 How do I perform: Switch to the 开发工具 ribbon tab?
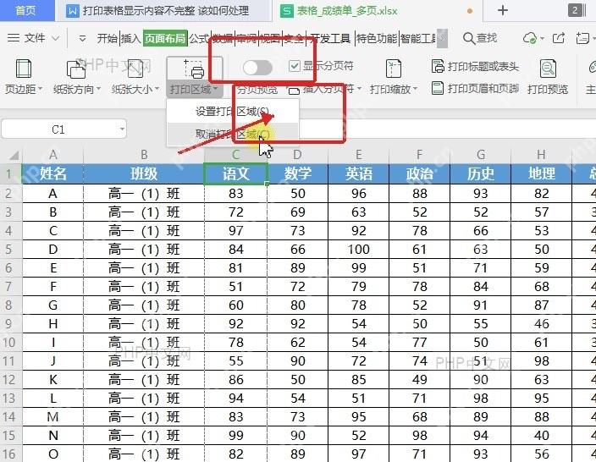(330, 38)
